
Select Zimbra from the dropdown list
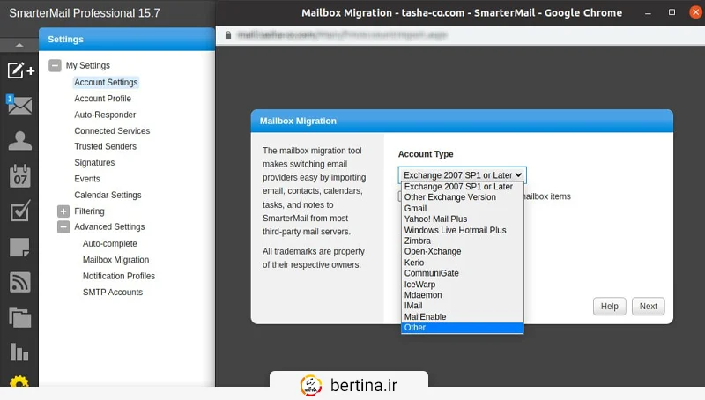[418, 241]
